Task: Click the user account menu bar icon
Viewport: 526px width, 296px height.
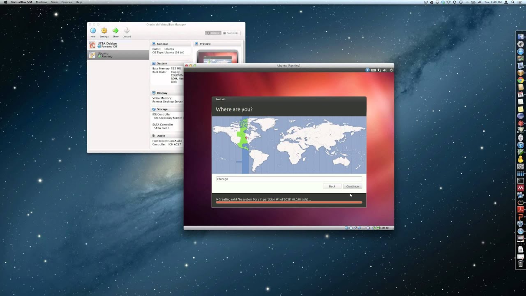Action: [x=506, y=2]
